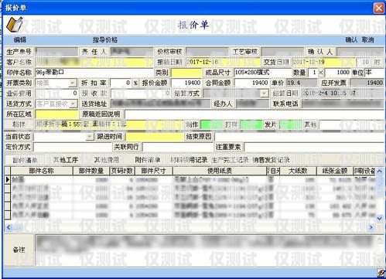Click the 备注 notes text area
The width and height of the screenshot is (386, 279).
206,250
